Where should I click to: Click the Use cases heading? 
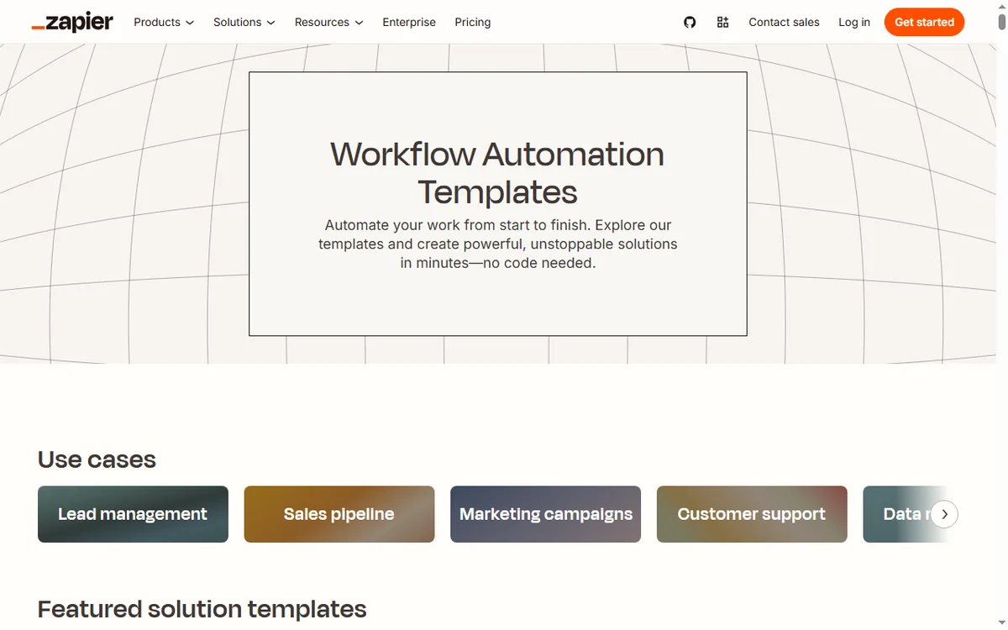tap(97, 459)
